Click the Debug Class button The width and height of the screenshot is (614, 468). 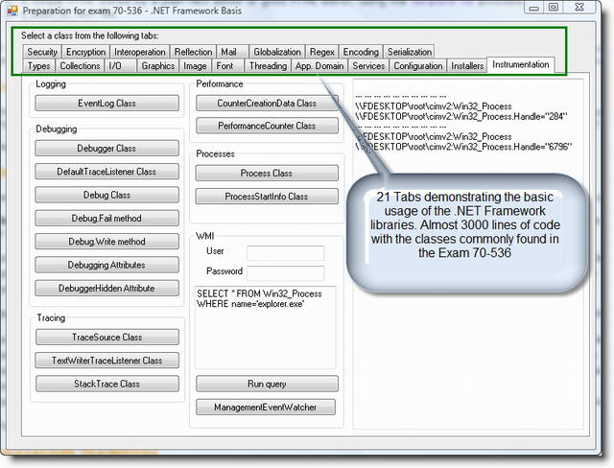click(x=106, y=195)
